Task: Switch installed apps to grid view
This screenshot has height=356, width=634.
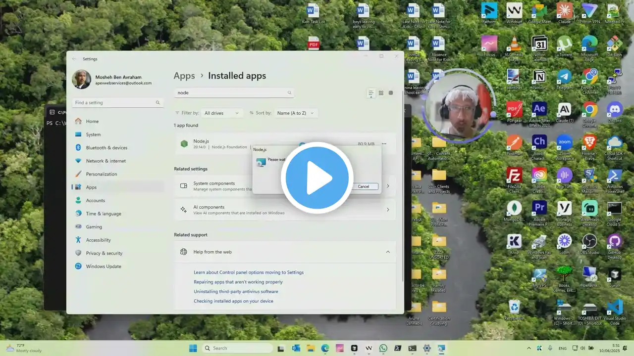Action: (381, 93)
